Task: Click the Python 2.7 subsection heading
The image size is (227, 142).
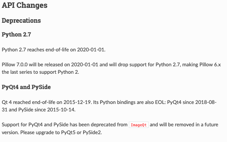Action: tap(17, 35)
